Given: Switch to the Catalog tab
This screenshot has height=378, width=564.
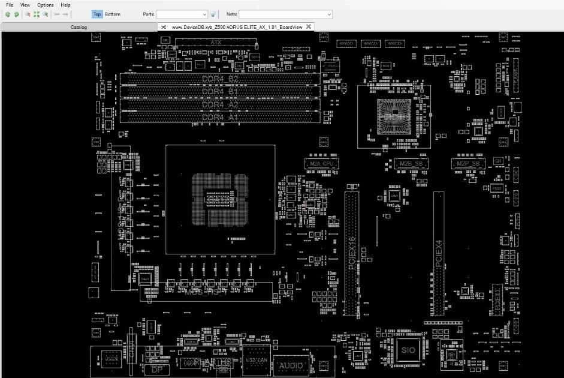Looking at the screenshot, I should click(79, 27).
